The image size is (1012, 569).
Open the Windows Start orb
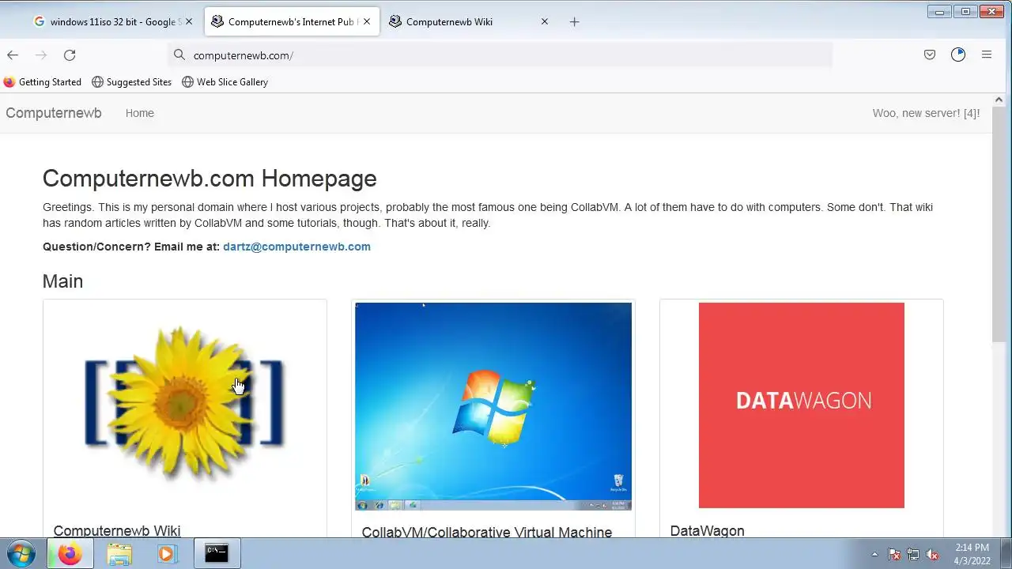coord(21,554)
